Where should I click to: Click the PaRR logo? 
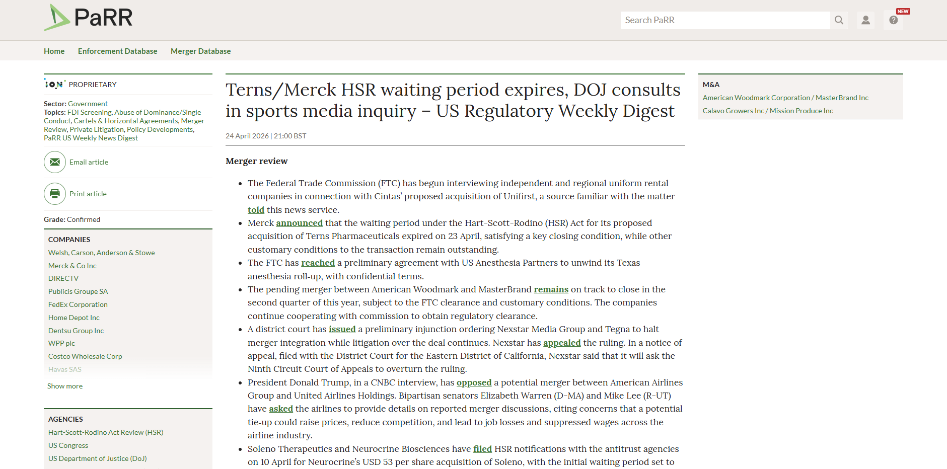pos(88,18)
